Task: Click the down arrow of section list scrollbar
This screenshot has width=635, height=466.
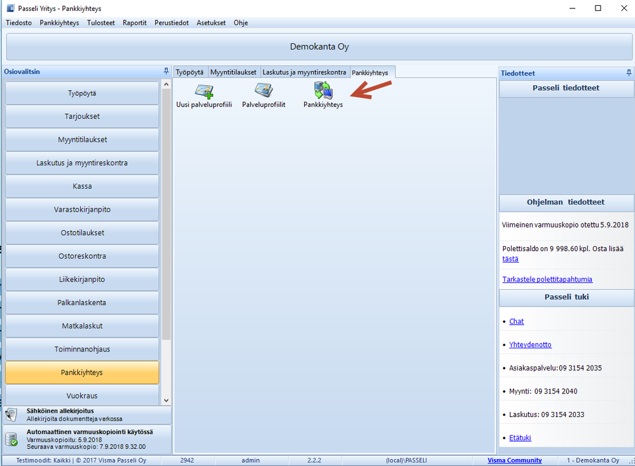Action: click(166, 401)
